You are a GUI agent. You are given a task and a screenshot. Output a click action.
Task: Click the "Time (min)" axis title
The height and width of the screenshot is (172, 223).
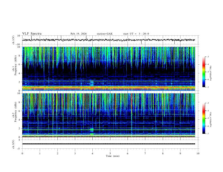click(113, 156)
